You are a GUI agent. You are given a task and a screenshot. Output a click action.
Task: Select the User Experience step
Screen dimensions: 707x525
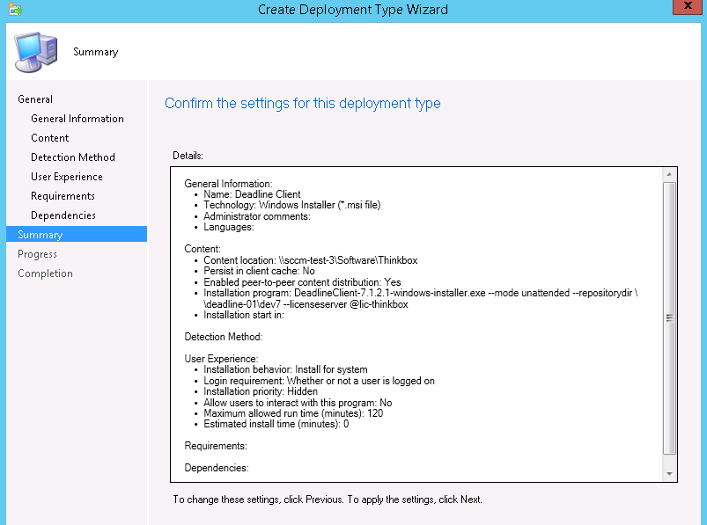67,177
